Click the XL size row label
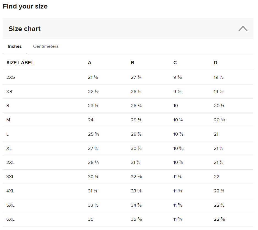Image resolution: width=258 pixels, height=230 pixels. tap(9, 148)
